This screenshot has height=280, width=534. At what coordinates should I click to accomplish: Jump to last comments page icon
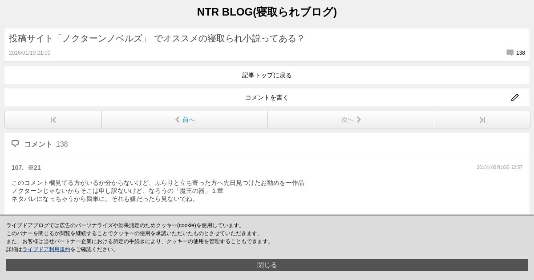[x=482, y=120]
